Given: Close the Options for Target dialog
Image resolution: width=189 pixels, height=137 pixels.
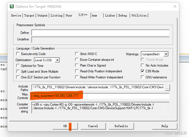Looking at the screenshot, I should (x=175, y=6).
